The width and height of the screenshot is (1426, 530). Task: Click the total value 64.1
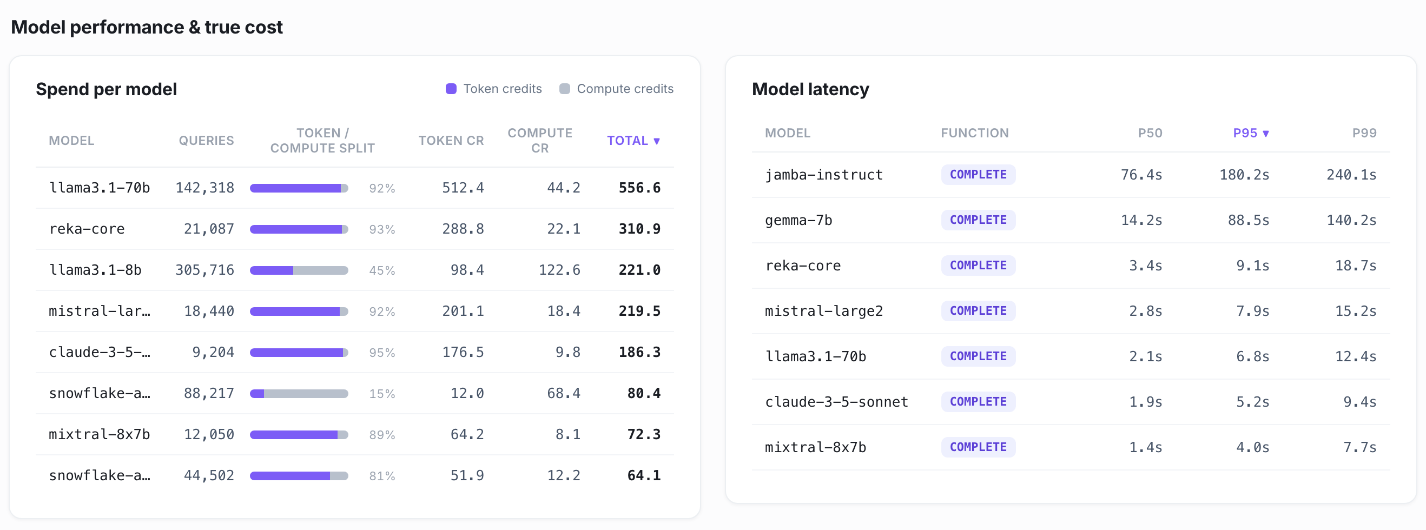[644, 475]
